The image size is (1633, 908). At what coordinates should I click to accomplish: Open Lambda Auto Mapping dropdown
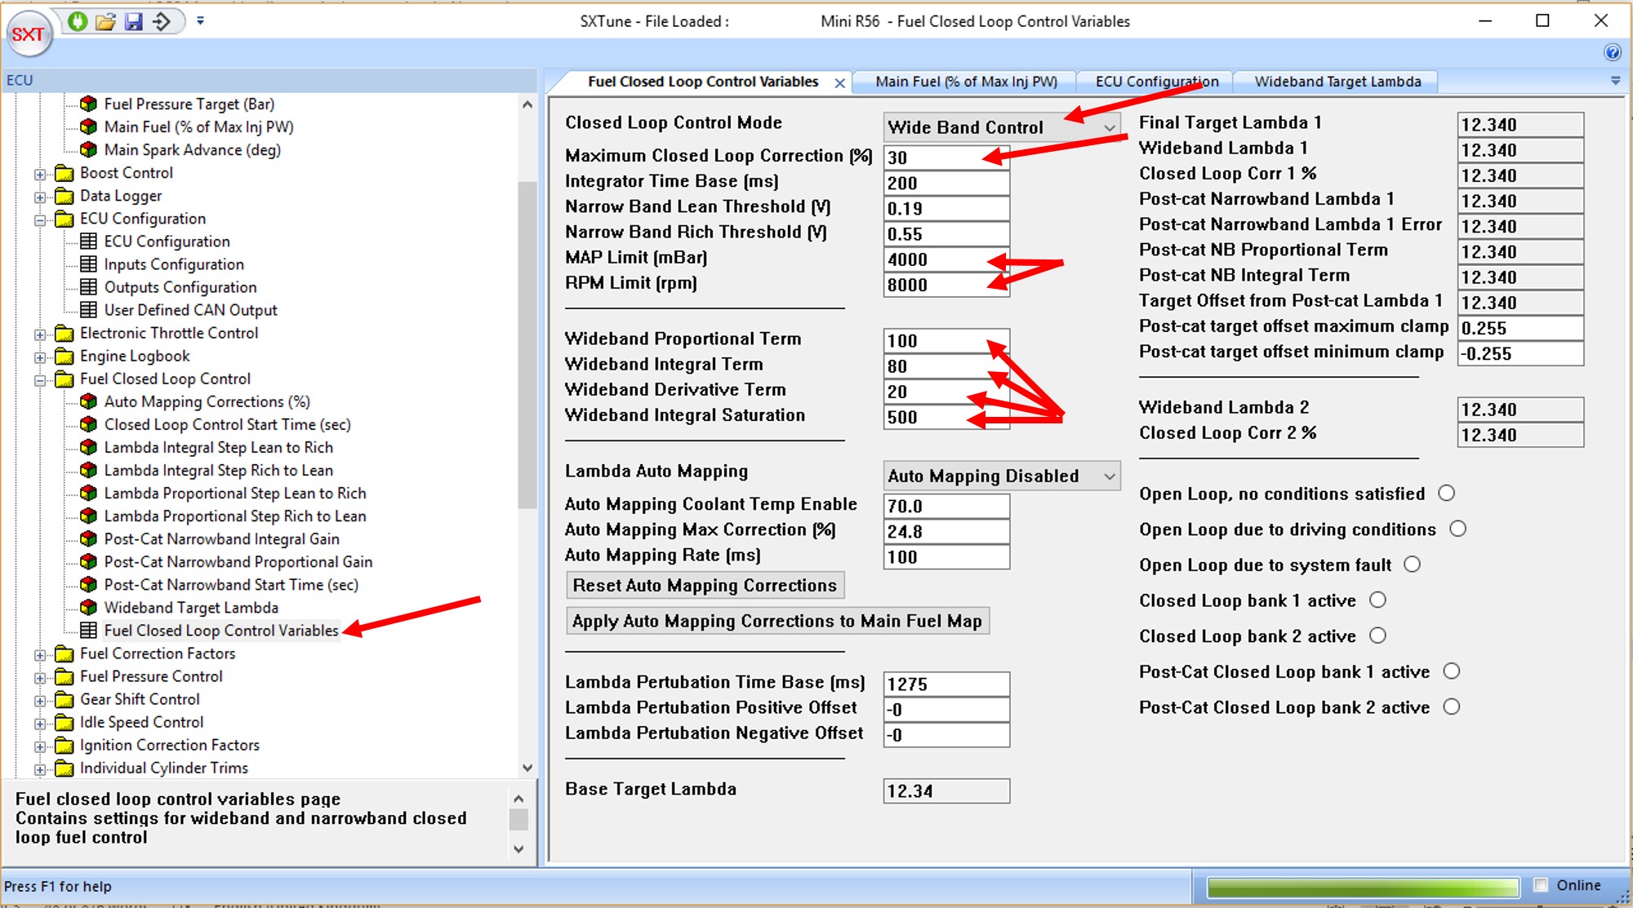click(x=1109, y=476)
